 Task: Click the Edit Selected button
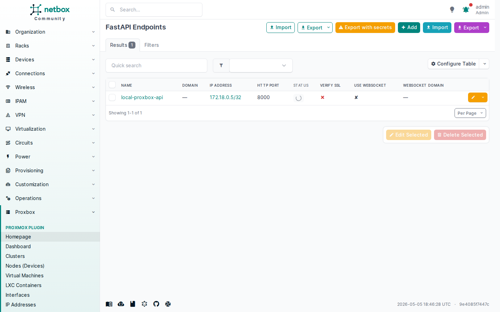click(x=409, y=135)
